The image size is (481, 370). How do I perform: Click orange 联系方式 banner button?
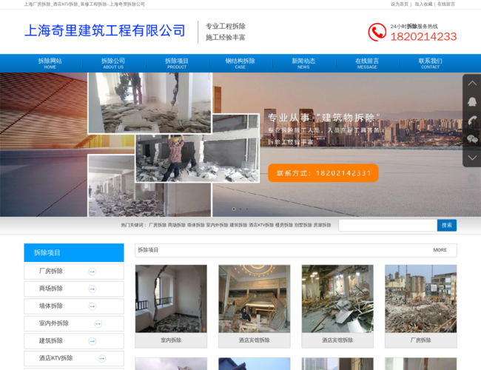pyautogui.click(x=323, y=173)
